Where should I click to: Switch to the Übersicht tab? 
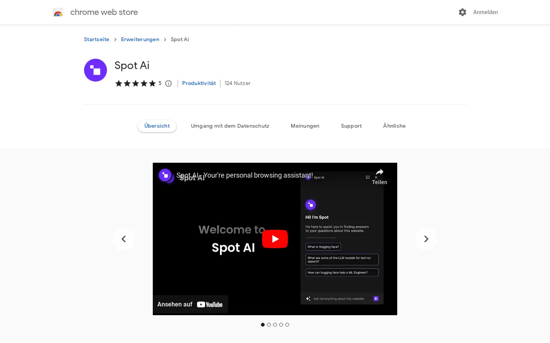click(x=157, y=126)
